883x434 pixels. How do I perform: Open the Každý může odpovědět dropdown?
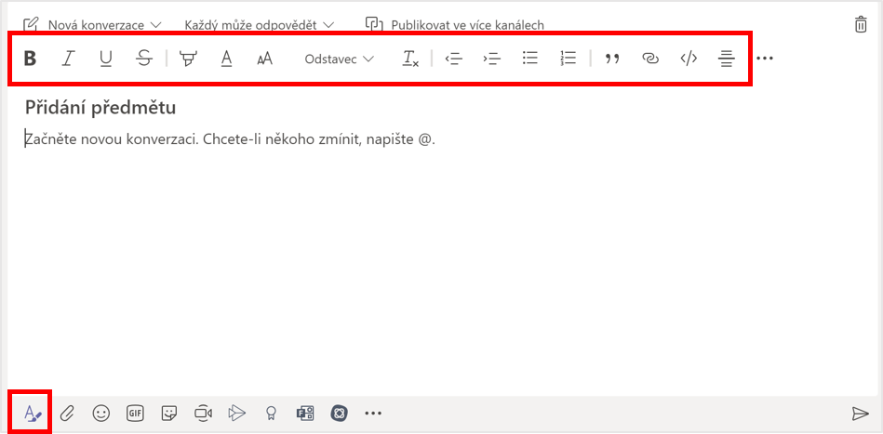pyautogui.click(x=260, y=25)
